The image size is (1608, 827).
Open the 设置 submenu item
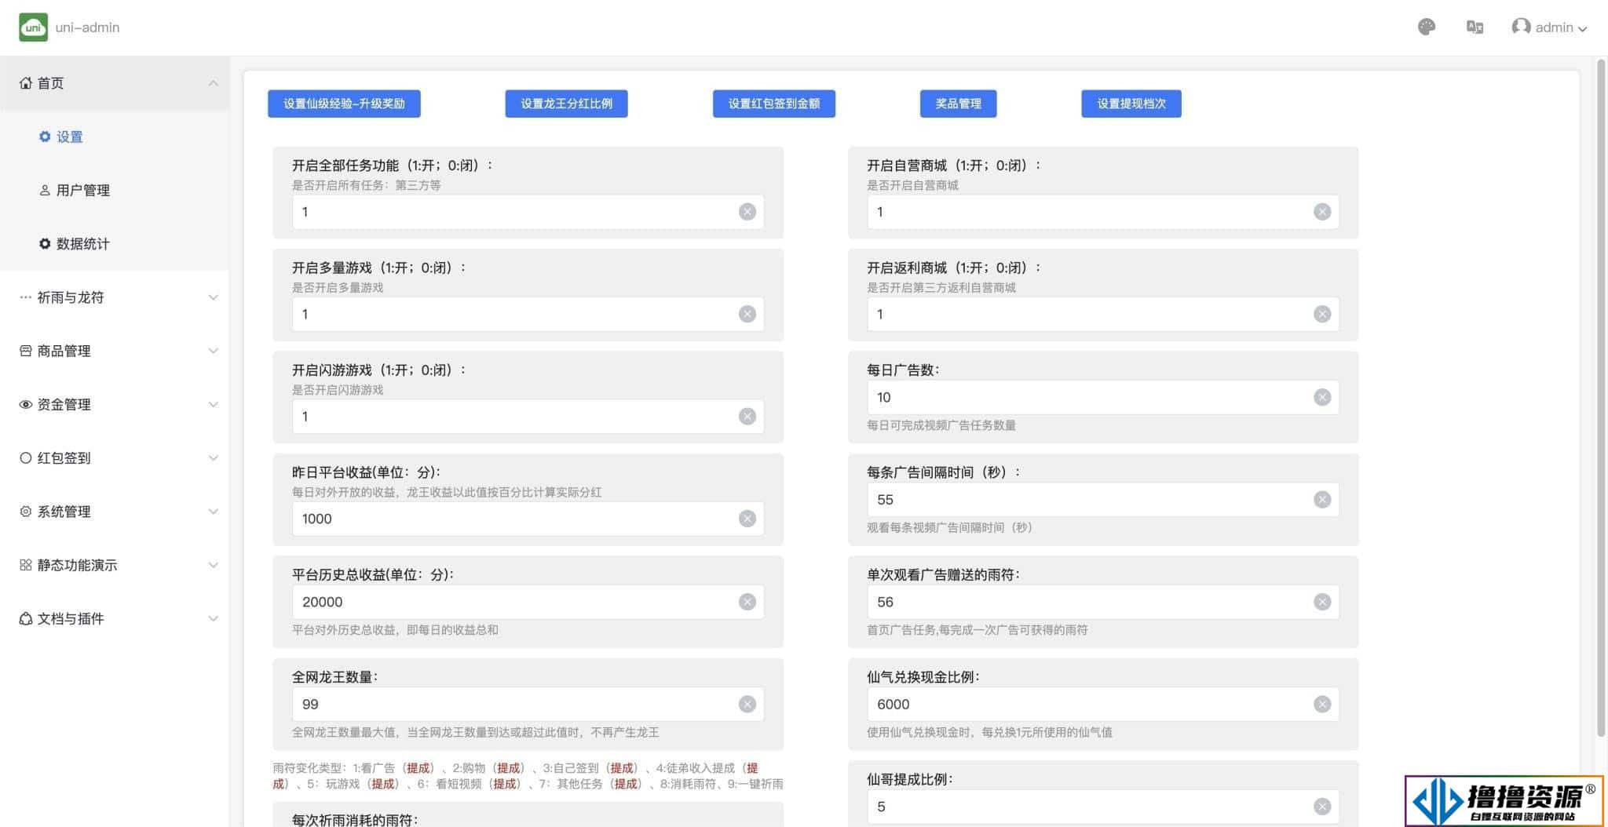pyautogui.click(x=115, y=137)
